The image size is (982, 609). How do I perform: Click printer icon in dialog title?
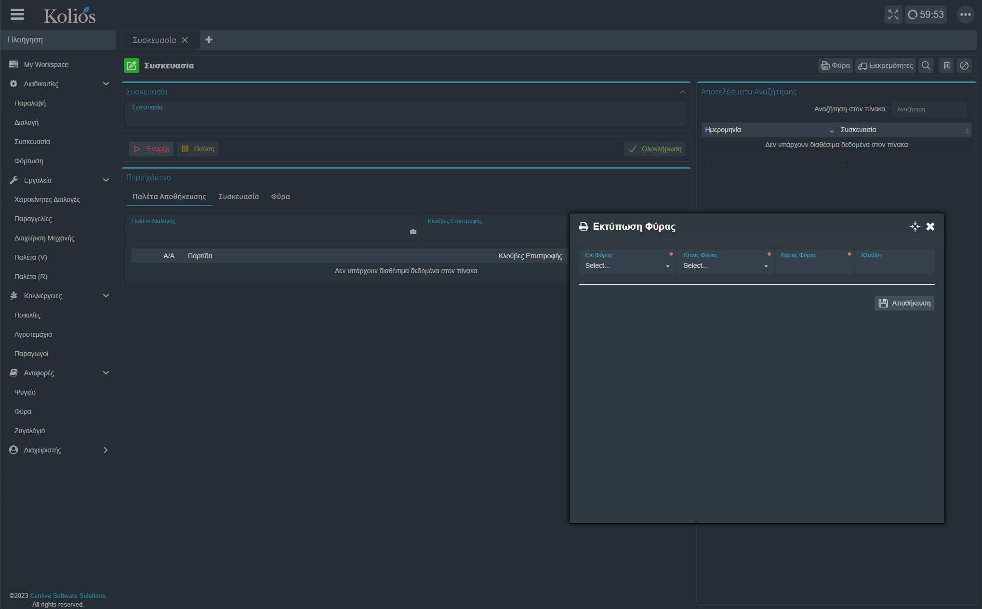(x=584, y=226)
